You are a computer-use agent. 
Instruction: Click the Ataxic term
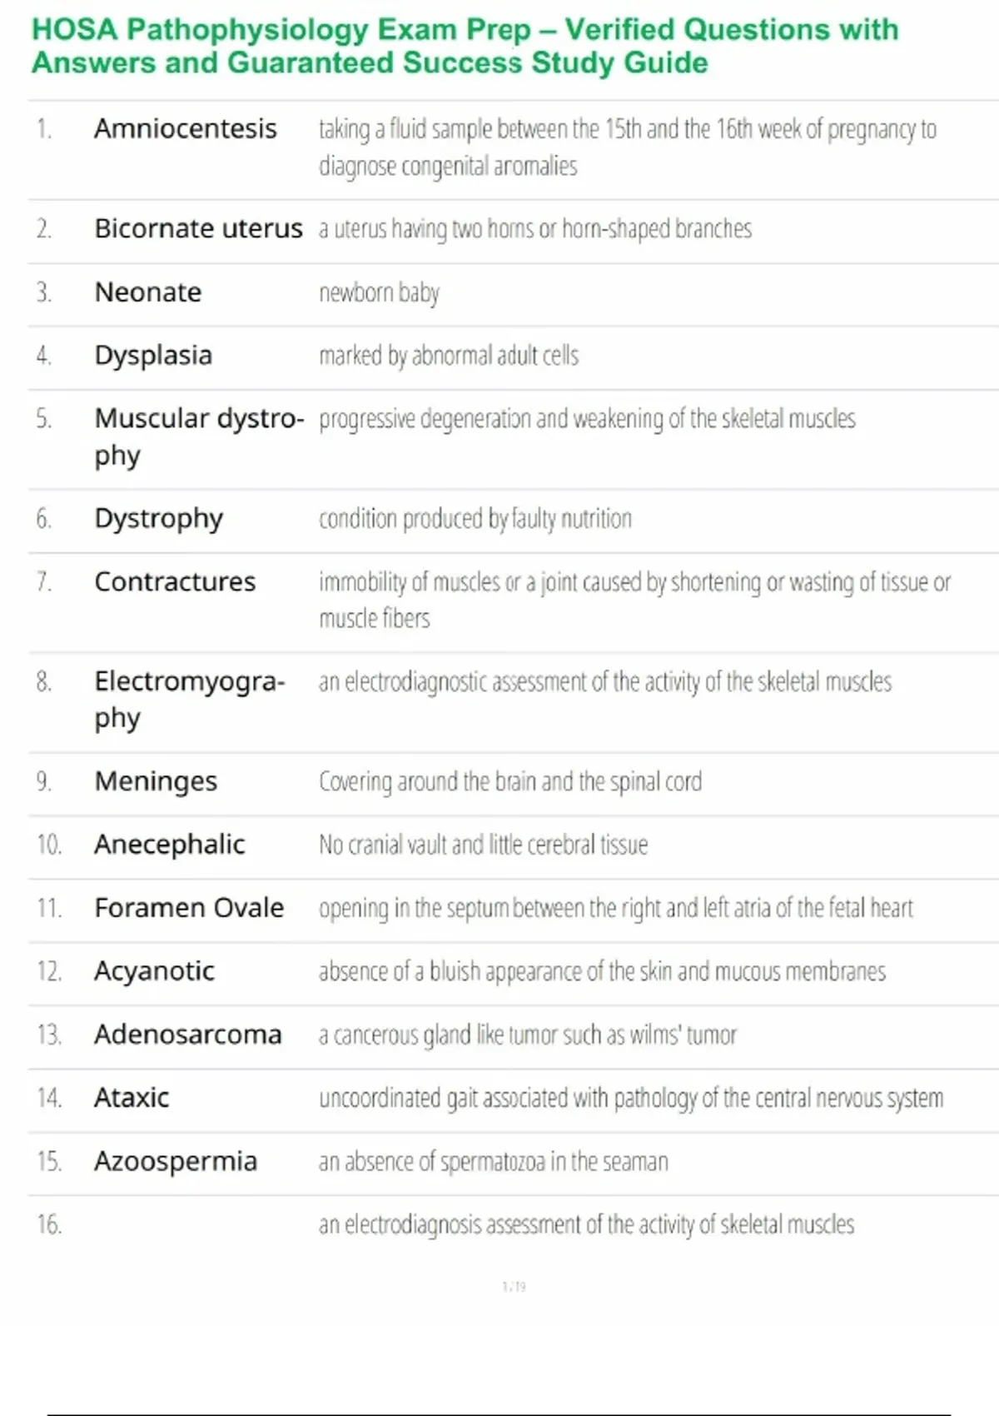coord(132,1098)
